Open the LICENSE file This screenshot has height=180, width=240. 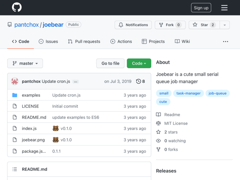pyautogui.click(x=30, y=106)
